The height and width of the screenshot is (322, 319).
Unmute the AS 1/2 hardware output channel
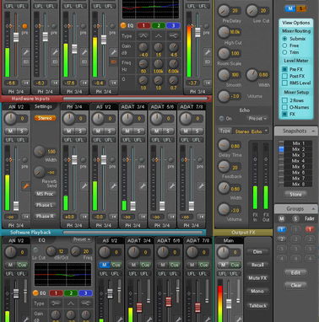[x=105, y=265]
